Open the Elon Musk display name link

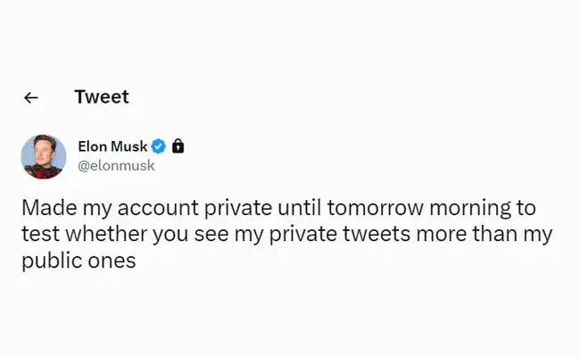112,146
